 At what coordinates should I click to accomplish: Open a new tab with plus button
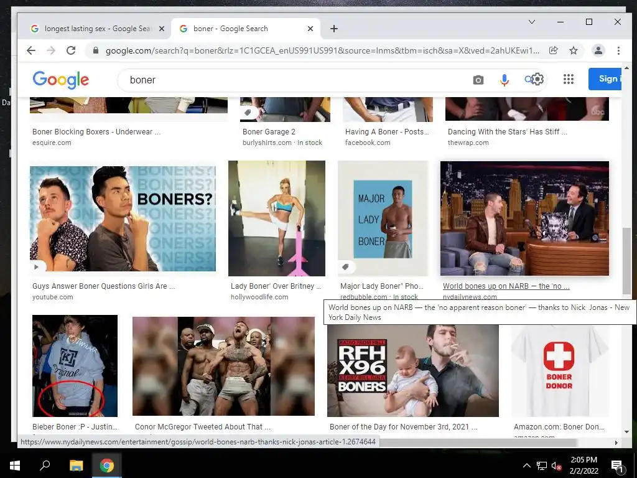click(334, 29)
